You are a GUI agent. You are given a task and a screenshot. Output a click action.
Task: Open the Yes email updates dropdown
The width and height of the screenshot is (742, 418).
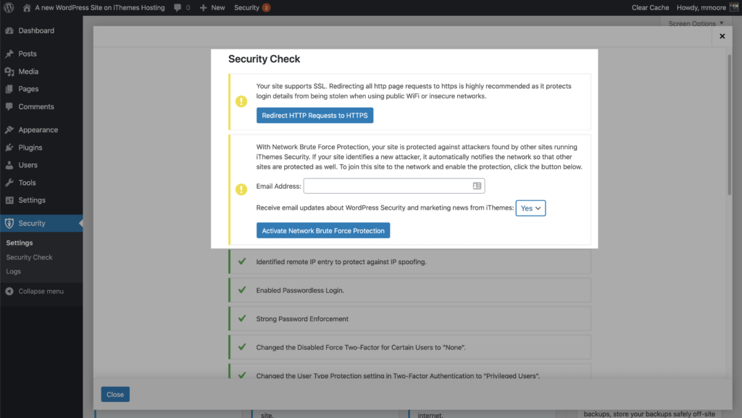530,208
